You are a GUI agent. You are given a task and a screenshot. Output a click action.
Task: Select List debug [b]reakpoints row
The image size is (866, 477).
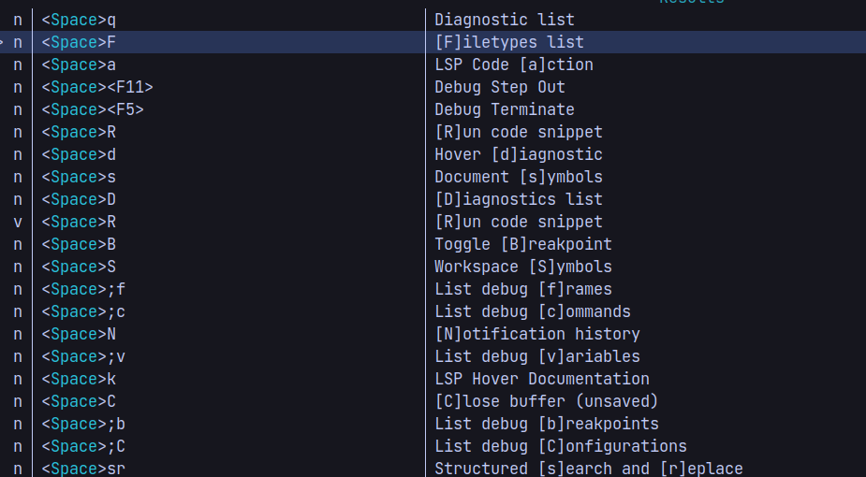tap(433, 424)
